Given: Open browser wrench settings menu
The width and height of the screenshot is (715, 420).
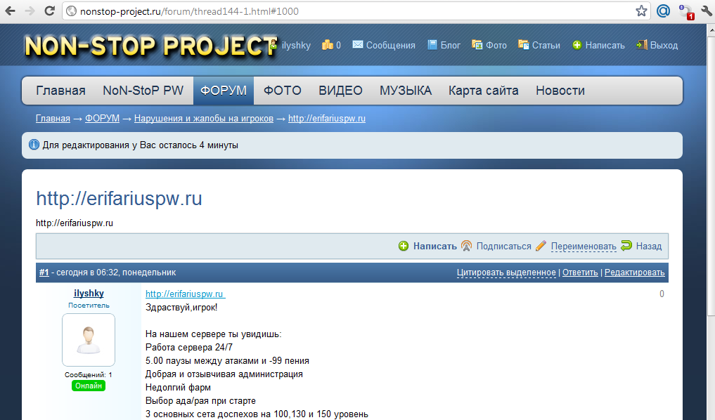Looking at the screenshot, I should (707, 11).
